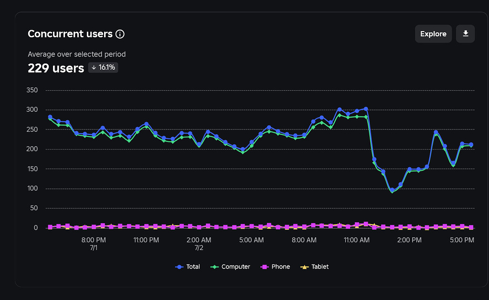The height and width of the screenshot is (300, 489).
Task: Click the Average over selected period text
Action: (x=76, y=54)
